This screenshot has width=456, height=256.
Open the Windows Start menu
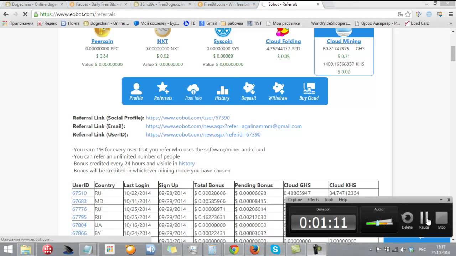click(x=8, y=249)
